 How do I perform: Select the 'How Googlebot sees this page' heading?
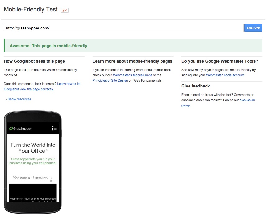coord(34,61)
